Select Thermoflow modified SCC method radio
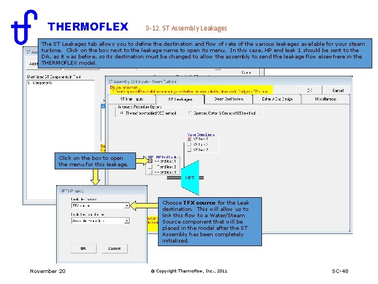Viewport: 378px width, 284px height. (122, 113)
